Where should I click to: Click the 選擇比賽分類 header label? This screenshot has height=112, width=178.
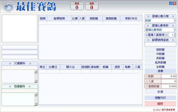pyautogui.click(x=160, y=16)
